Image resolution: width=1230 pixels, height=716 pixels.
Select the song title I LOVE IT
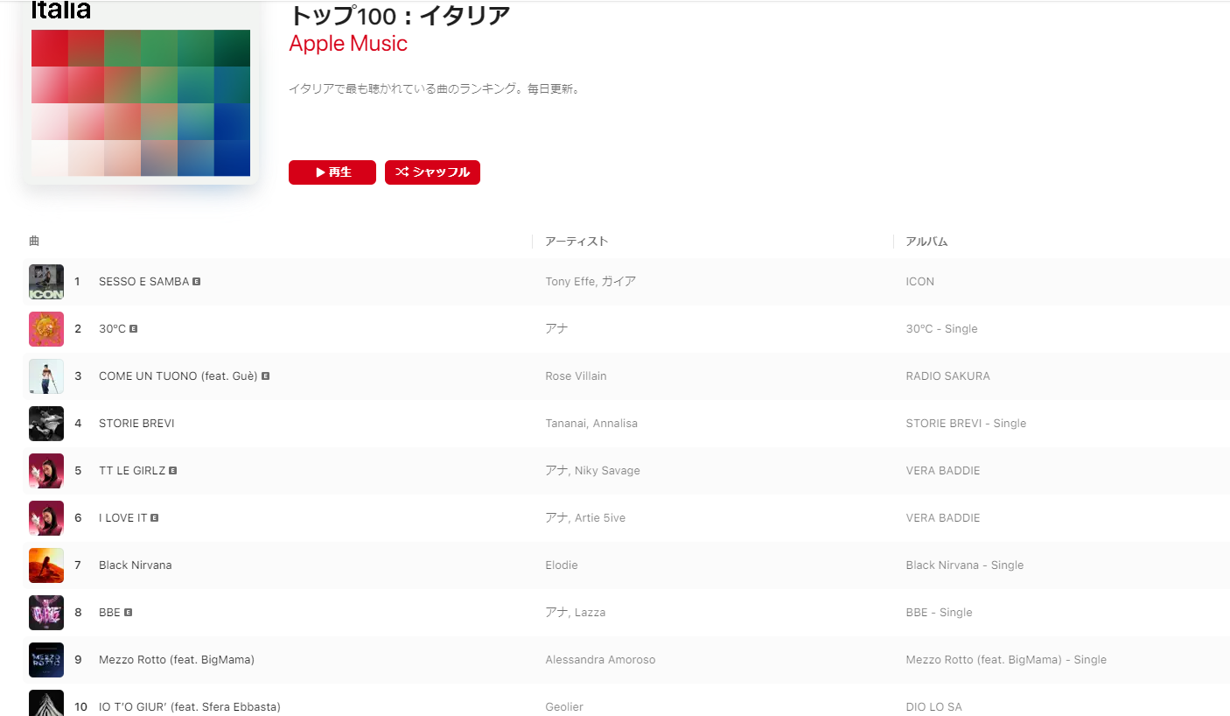122,518
